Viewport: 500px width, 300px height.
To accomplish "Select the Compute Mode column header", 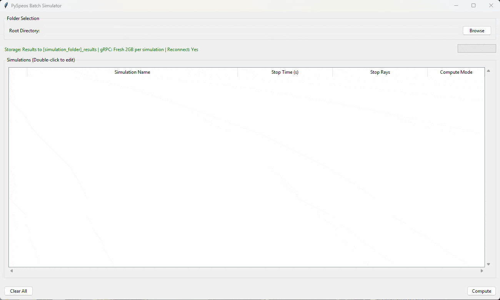I will (x=456, y=72).
